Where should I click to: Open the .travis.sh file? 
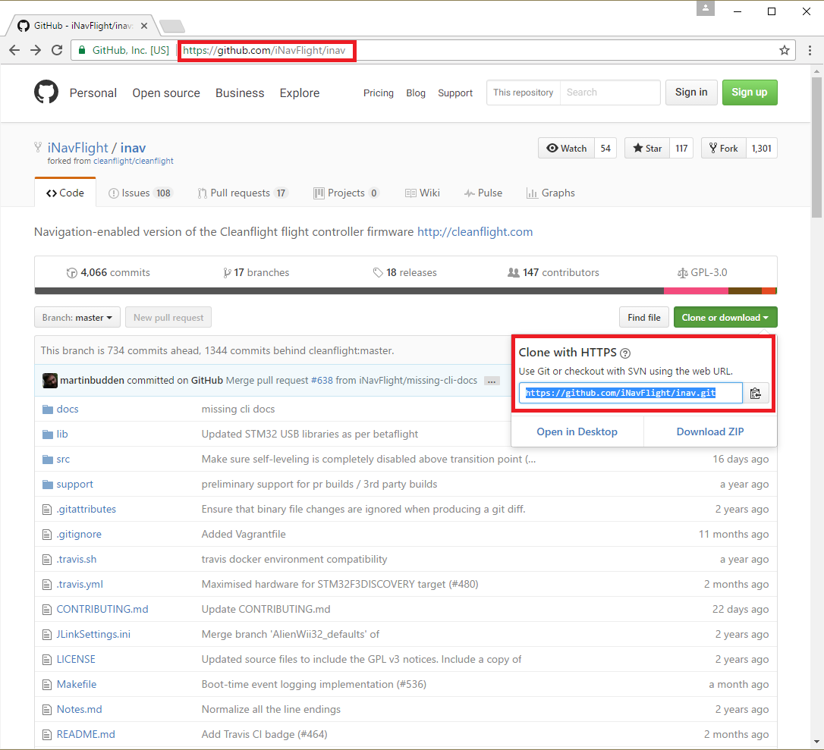tap(77, 560)
